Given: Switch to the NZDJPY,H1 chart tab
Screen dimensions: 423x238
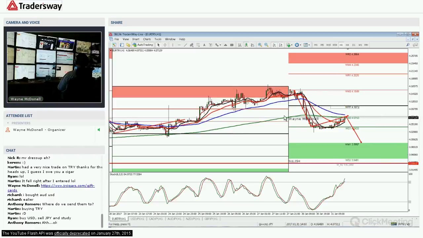Looking at the screenshot, I should (193, 219).
